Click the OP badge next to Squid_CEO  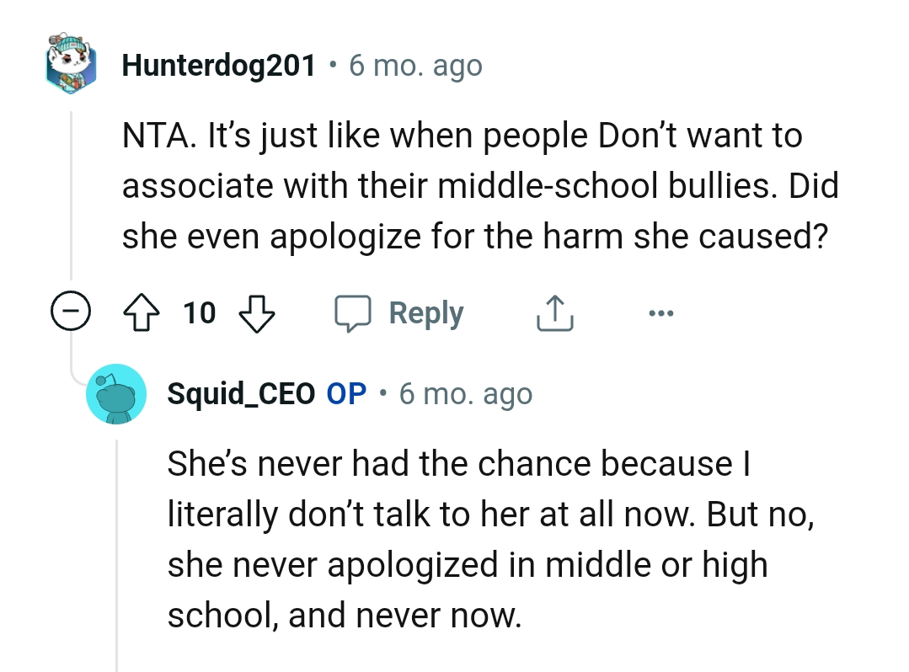(x=345, y=393)
